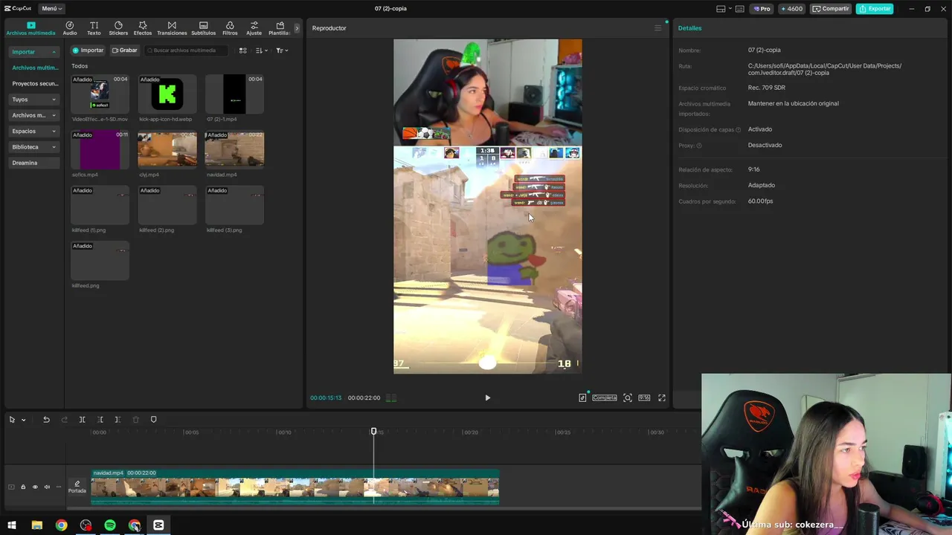Mute the main track audio

[47, 487]
